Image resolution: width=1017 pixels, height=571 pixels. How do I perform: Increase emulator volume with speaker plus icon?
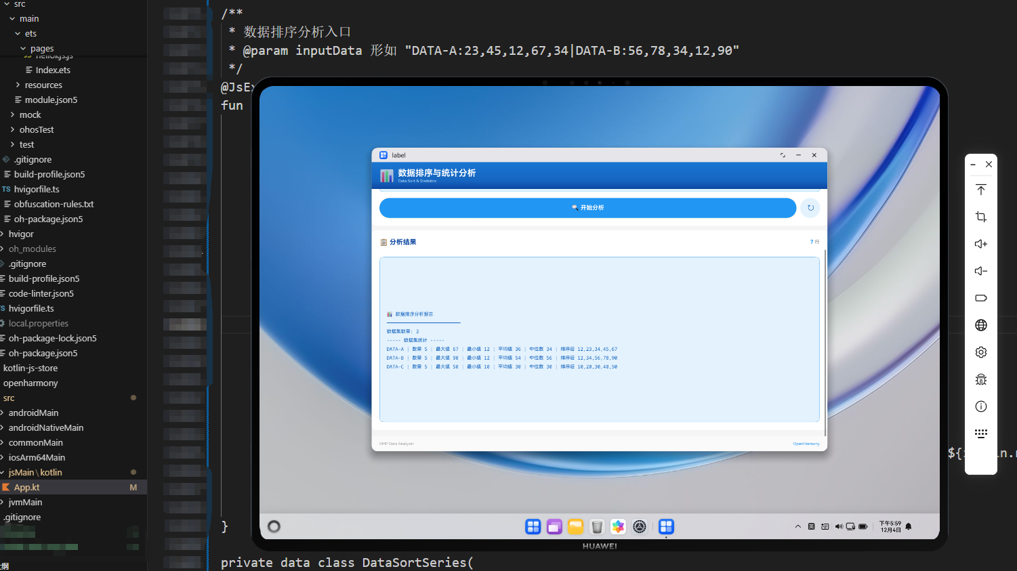[x=980, y=244]
